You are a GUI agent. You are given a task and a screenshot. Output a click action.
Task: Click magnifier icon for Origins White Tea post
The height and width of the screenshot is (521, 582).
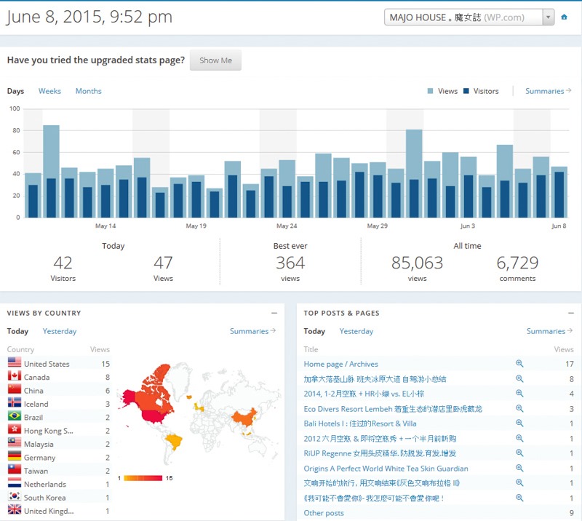519,469
